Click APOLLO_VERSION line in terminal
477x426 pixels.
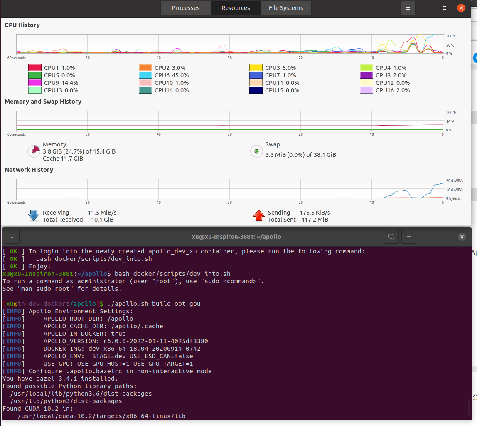click(x=105, y=341)
